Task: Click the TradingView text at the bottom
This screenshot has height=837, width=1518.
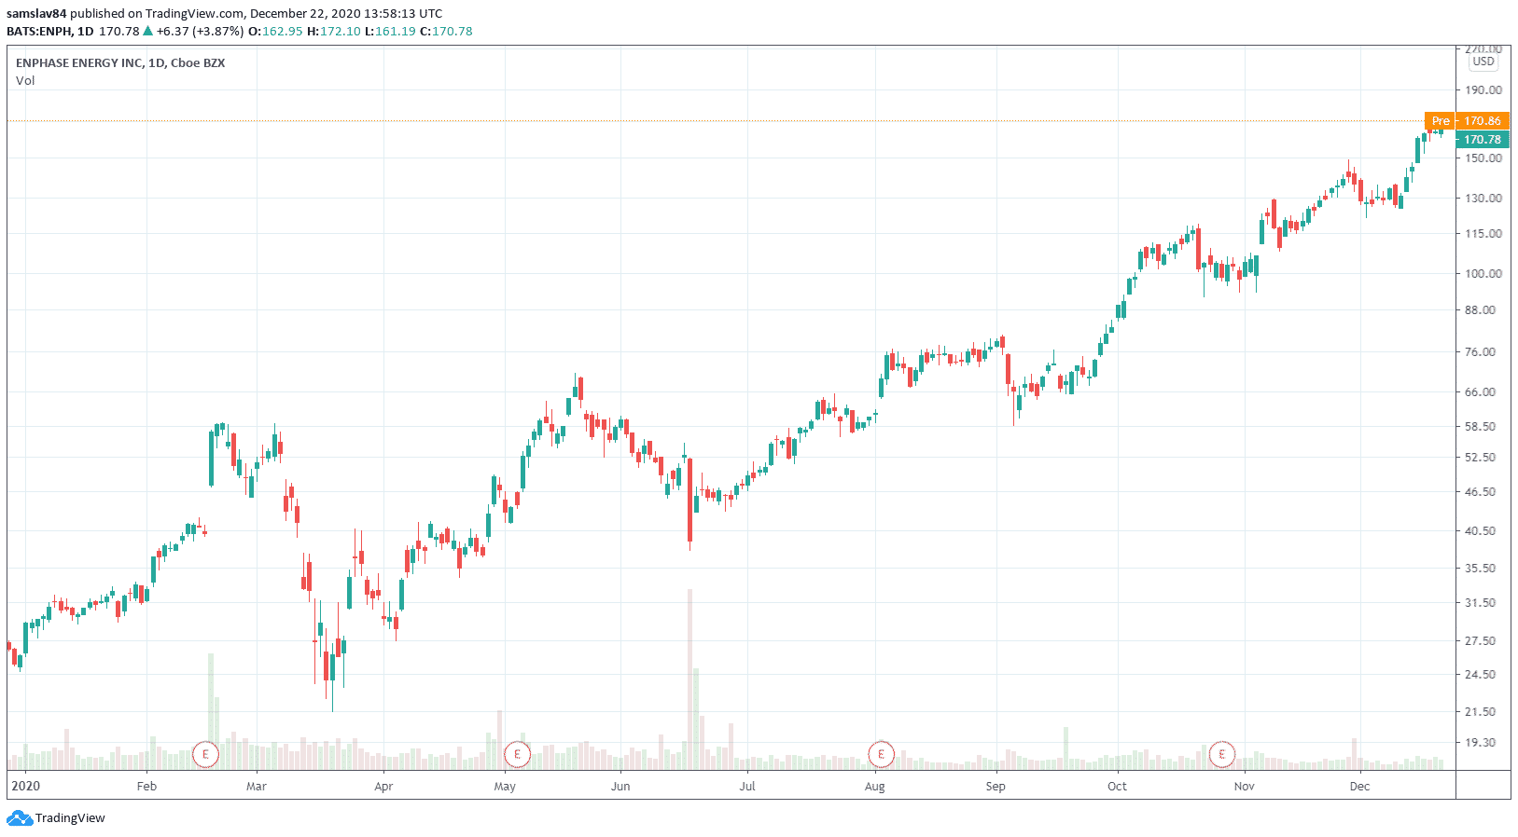Action: point(70,818)
